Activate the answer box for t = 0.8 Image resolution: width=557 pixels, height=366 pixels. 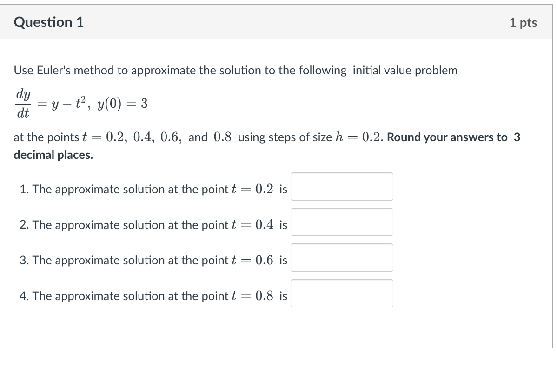click(342, 293)
